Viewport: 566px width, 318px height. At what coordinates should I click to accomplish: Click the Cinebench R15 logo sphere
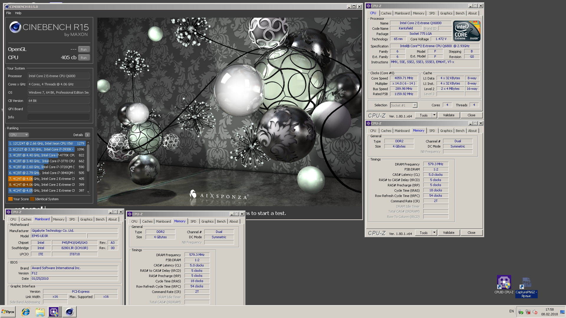15,27
